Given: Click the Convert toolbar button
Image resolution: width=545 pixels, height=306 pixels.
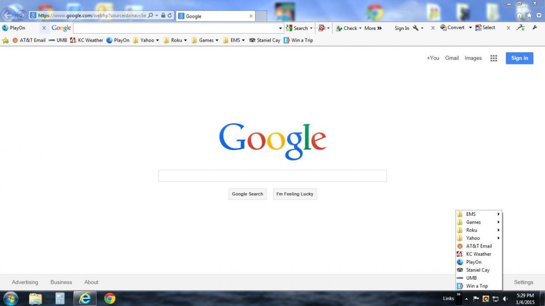Looking at the screenshot, I should tap(452, 28).
